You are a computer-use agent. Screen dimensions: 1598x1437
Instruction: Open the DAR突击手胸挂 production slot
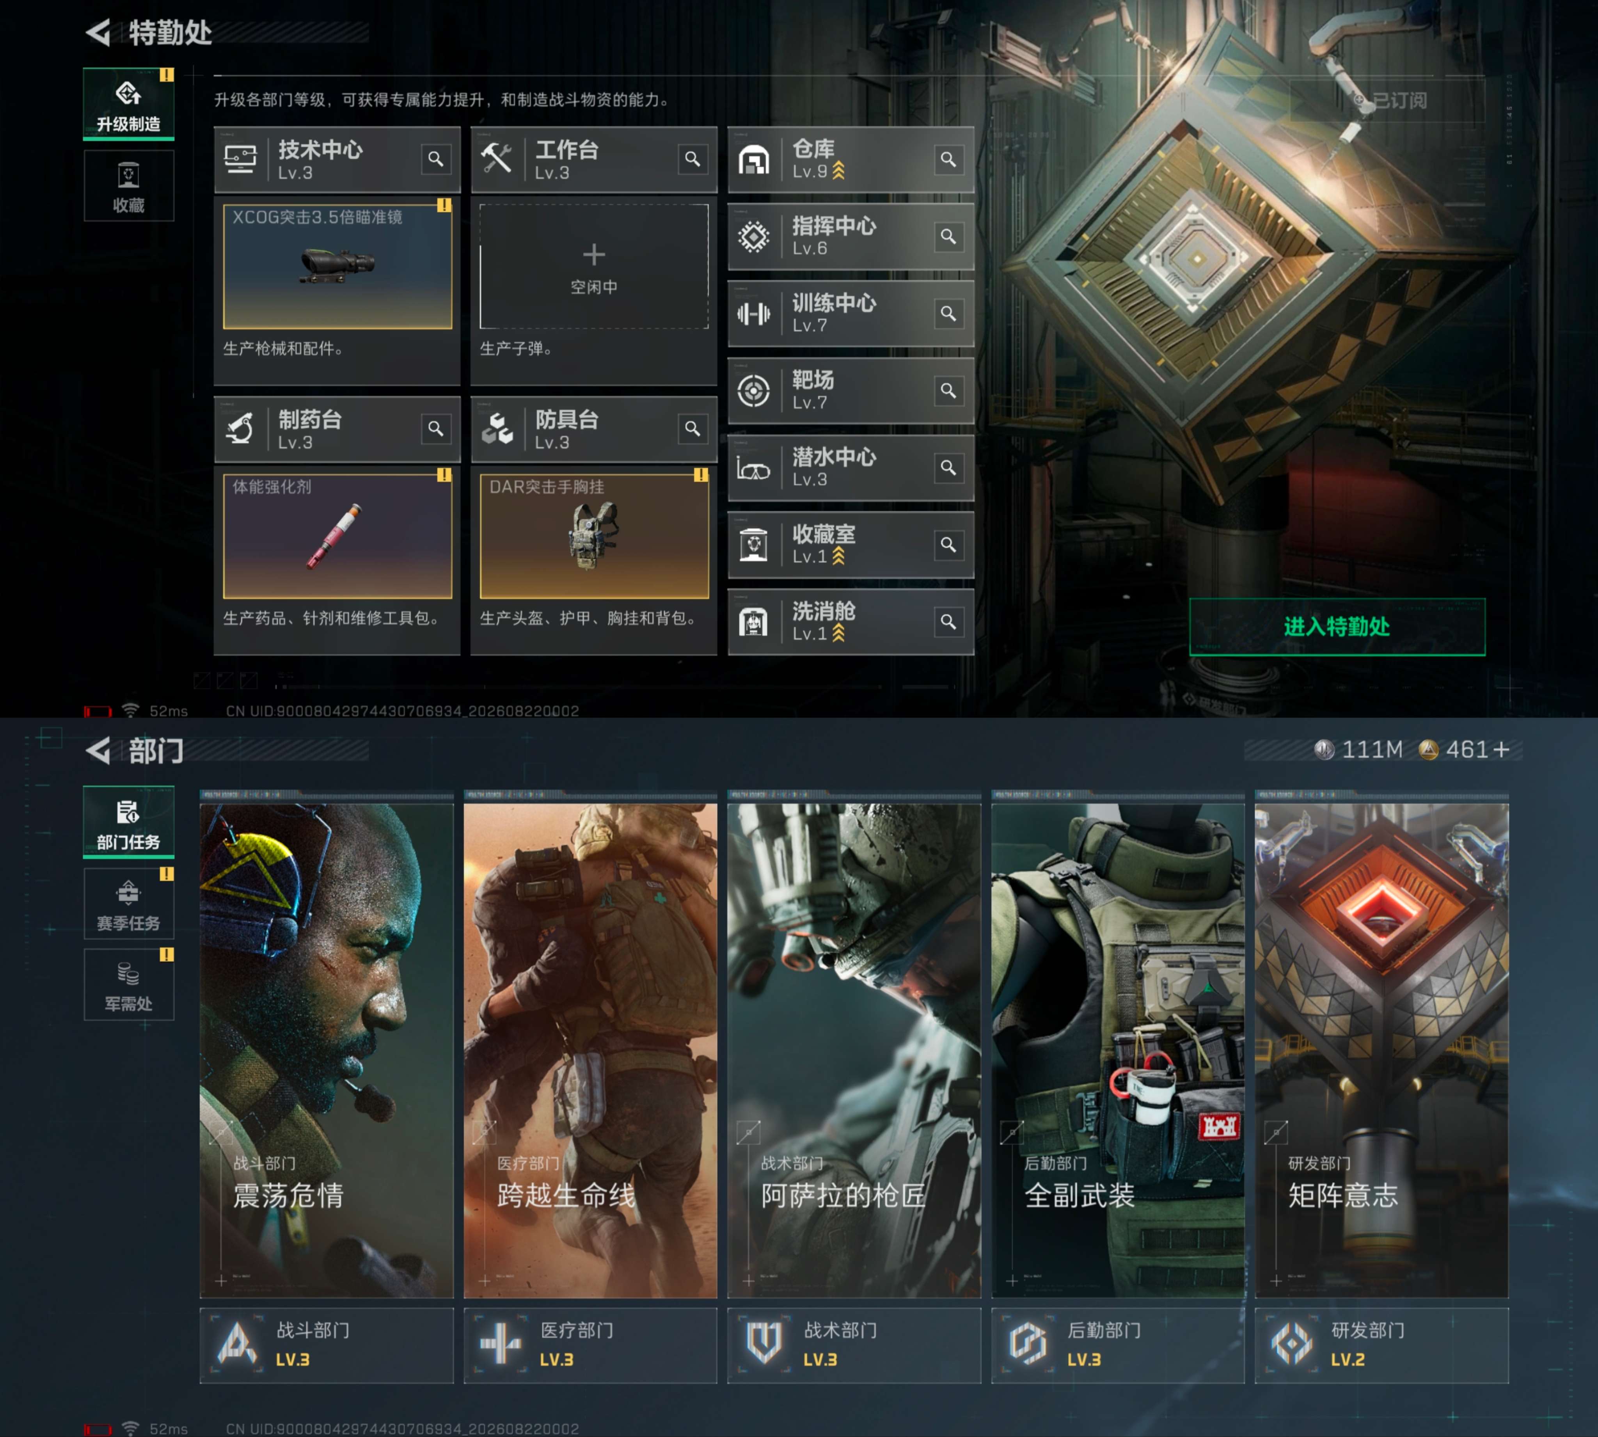pyautogui.click(x=594, y=536)
